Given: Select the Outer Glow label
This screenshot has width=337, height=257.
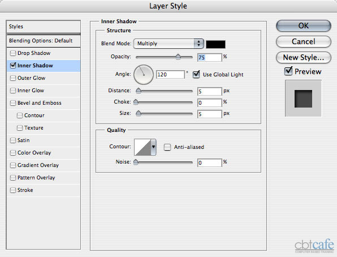Looking at the screenshot, I should pos(31,78).
